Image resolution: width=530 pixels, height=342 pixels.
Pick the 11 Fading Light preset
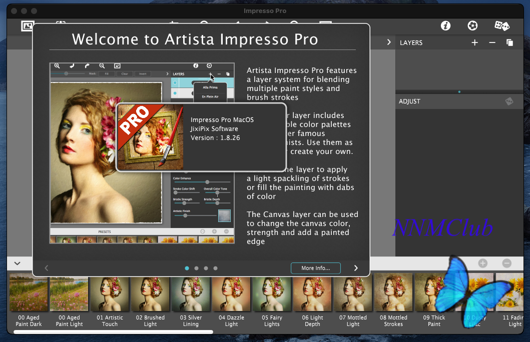point(510,300)
